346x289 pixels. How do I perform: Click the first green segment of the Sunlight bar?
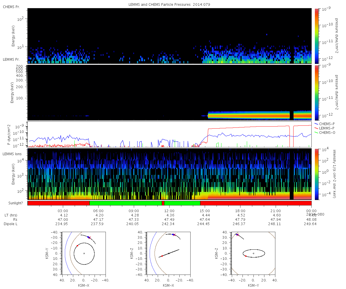[125, 203]
